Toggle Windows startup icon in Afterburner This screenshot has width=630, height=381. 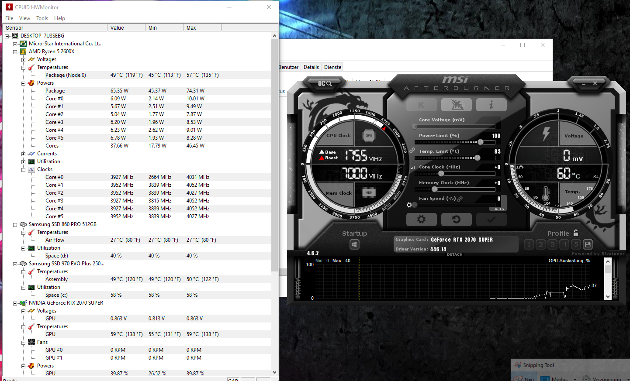coord(355,244)
